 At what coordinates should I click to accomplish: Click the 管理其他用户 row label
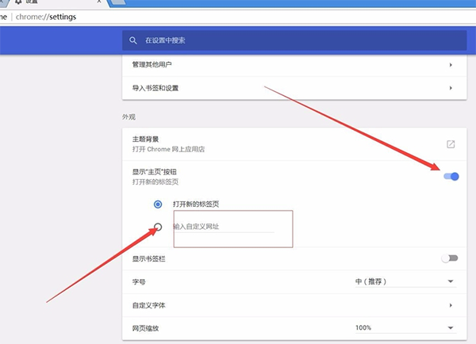click(150, 65)
